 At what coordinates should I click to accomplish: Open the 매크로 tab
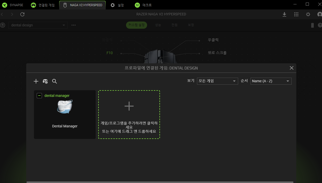pyautogui.click(x=144, y=5)
